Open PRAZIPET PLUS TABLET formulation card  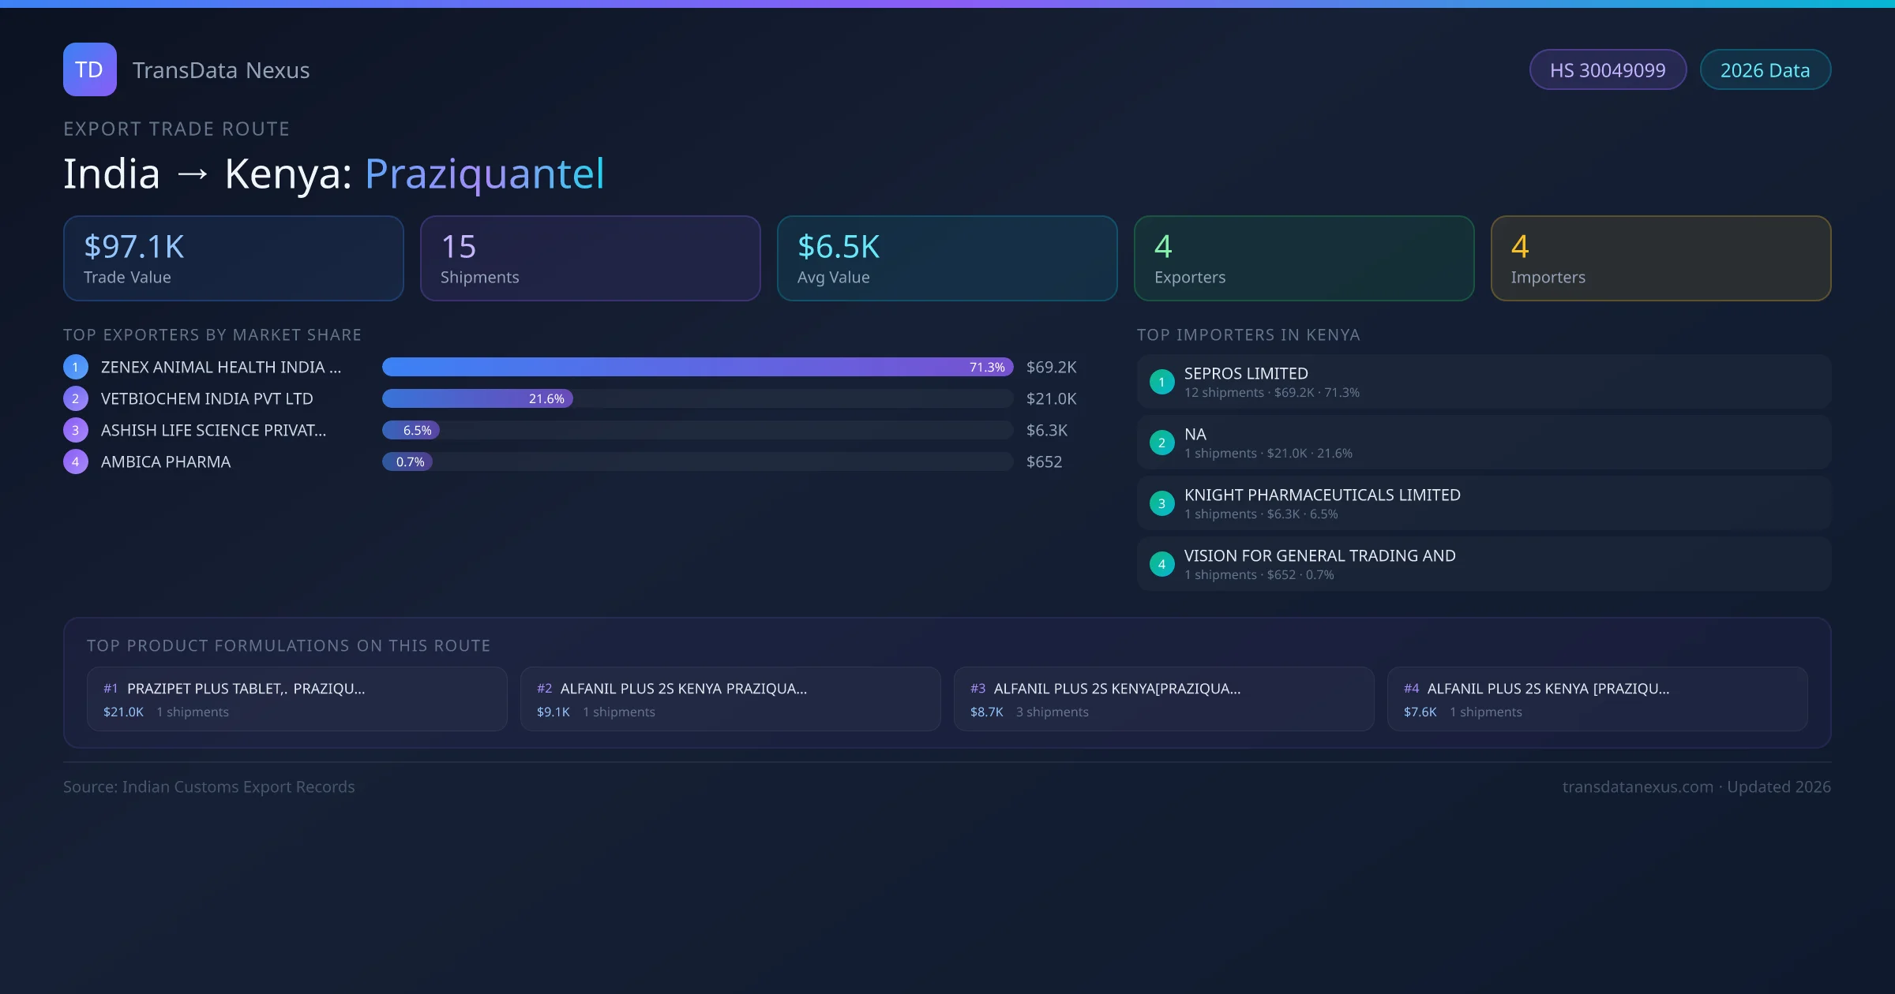(297, 699)
